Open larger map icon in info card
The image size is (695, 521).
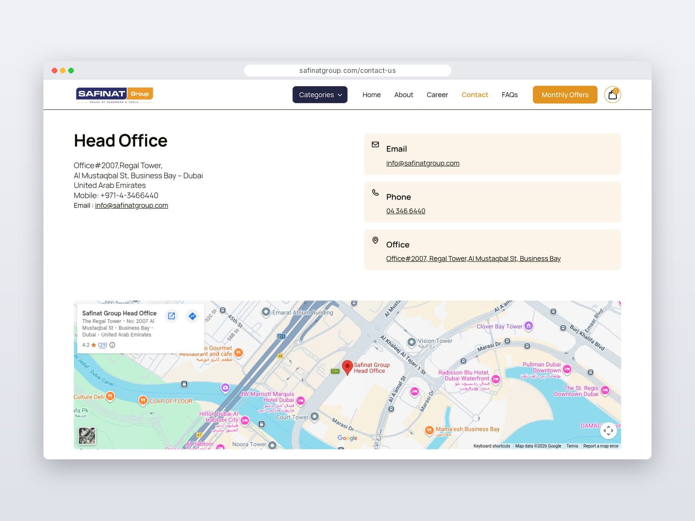(172, 316)
